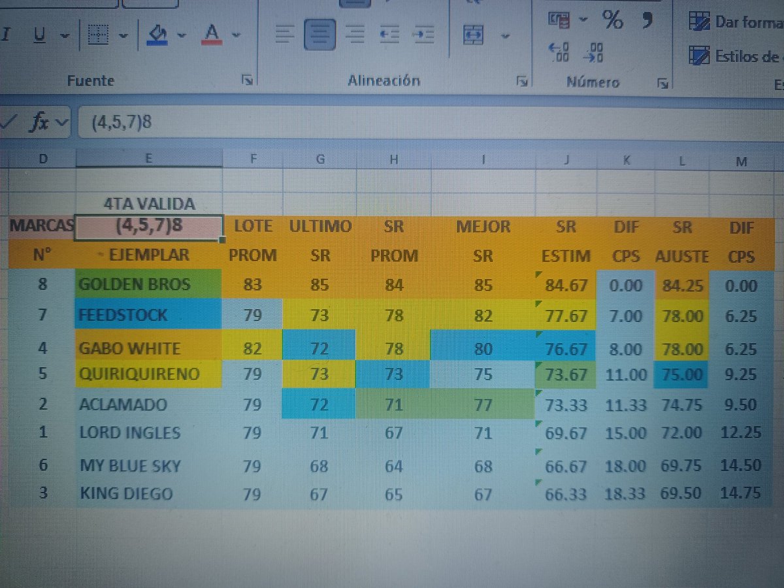Select SR AJUSTE value 69.50
Image resolution: width=784 pixels, height=588 pixels.
681,493
